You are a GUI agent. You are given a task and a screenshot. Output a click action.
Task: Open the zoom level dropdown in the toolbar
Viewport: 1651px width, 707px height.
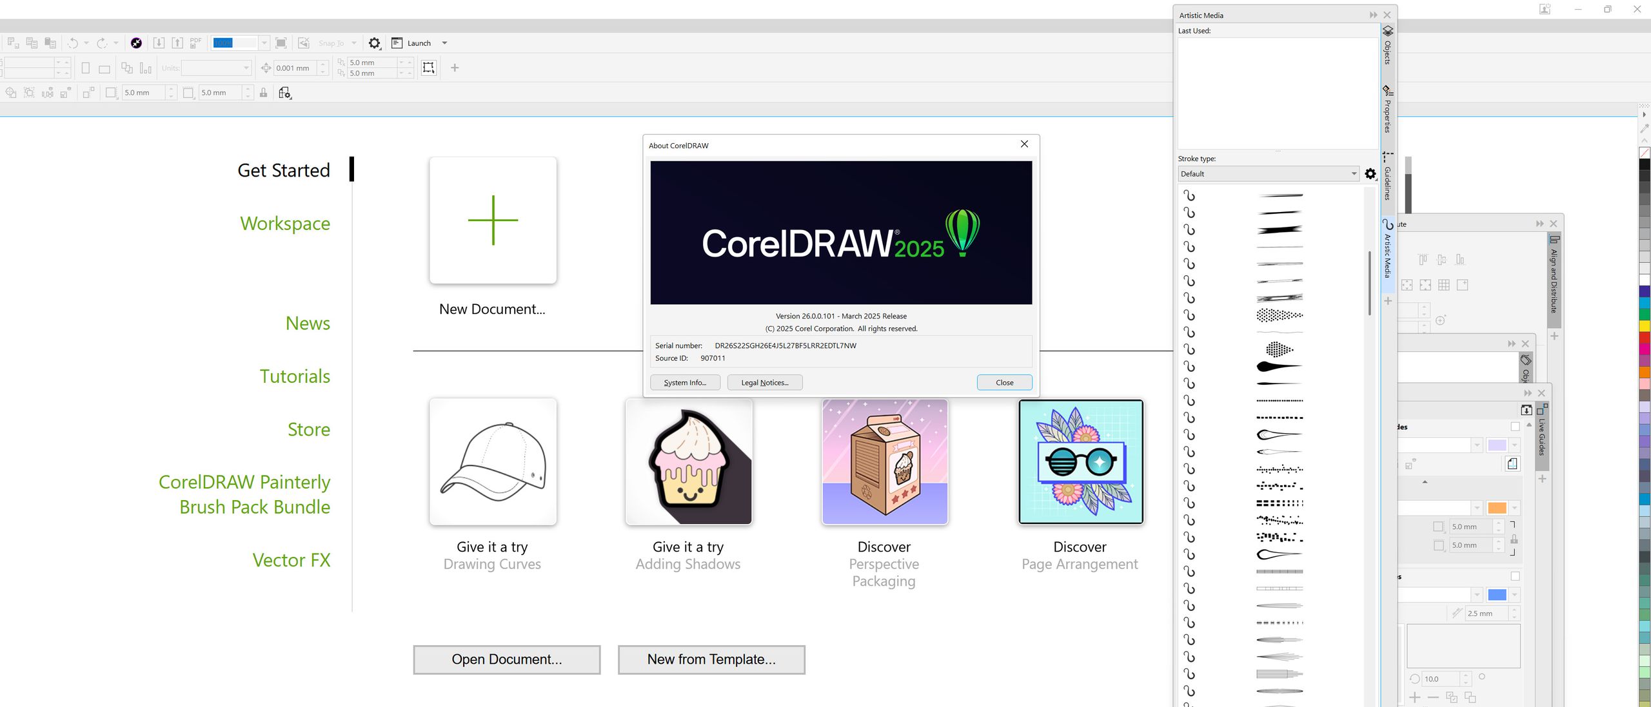tap(264, 43)
